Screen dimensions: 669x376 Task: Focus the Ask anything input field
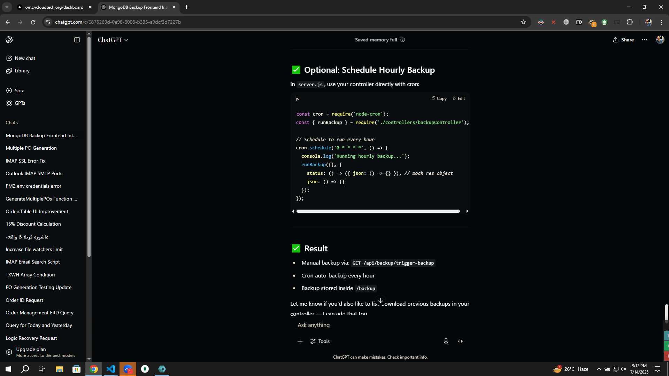(x=380, y=325)
